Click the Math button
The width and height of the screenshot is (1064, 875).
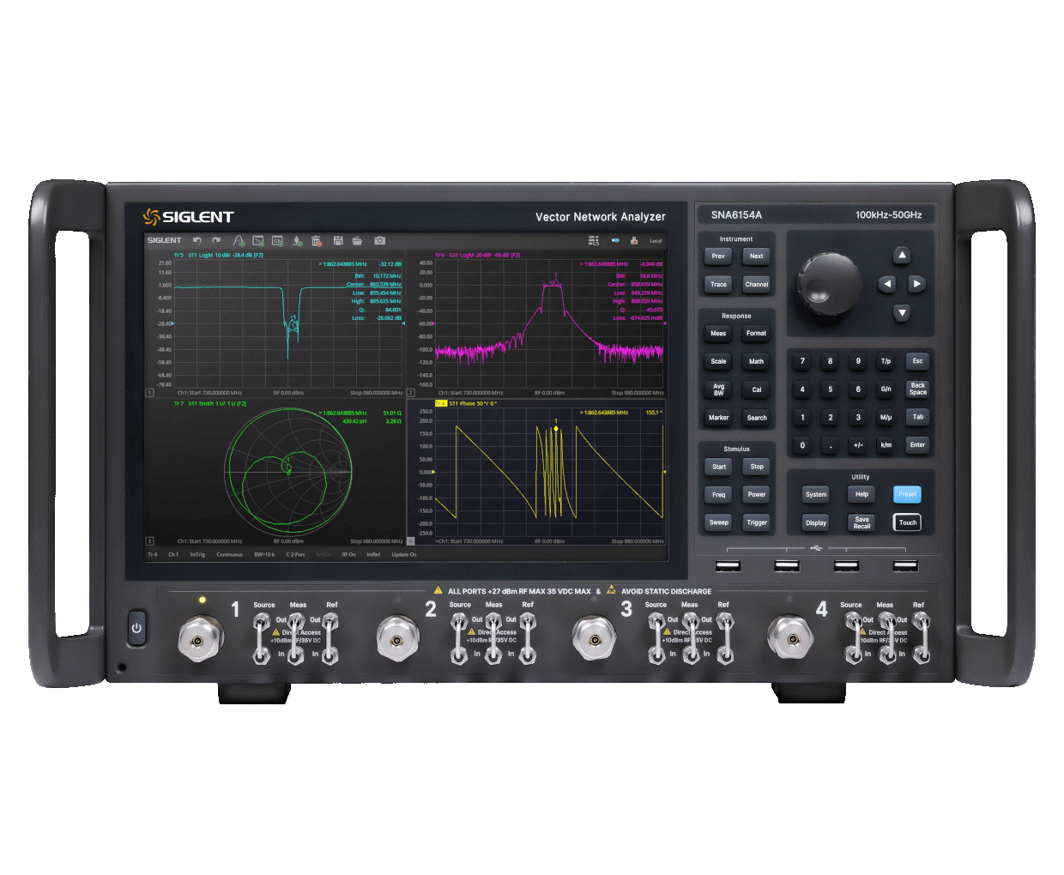click(756, 362)
